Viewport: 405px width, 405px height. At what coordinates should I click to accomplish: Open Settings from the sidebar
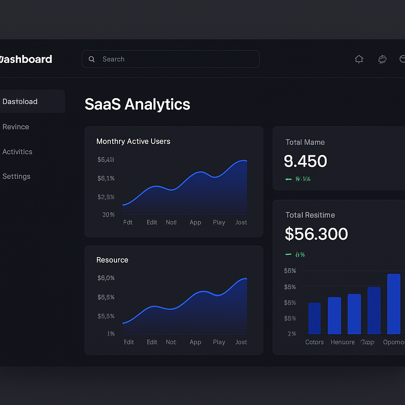coord(17,176)
